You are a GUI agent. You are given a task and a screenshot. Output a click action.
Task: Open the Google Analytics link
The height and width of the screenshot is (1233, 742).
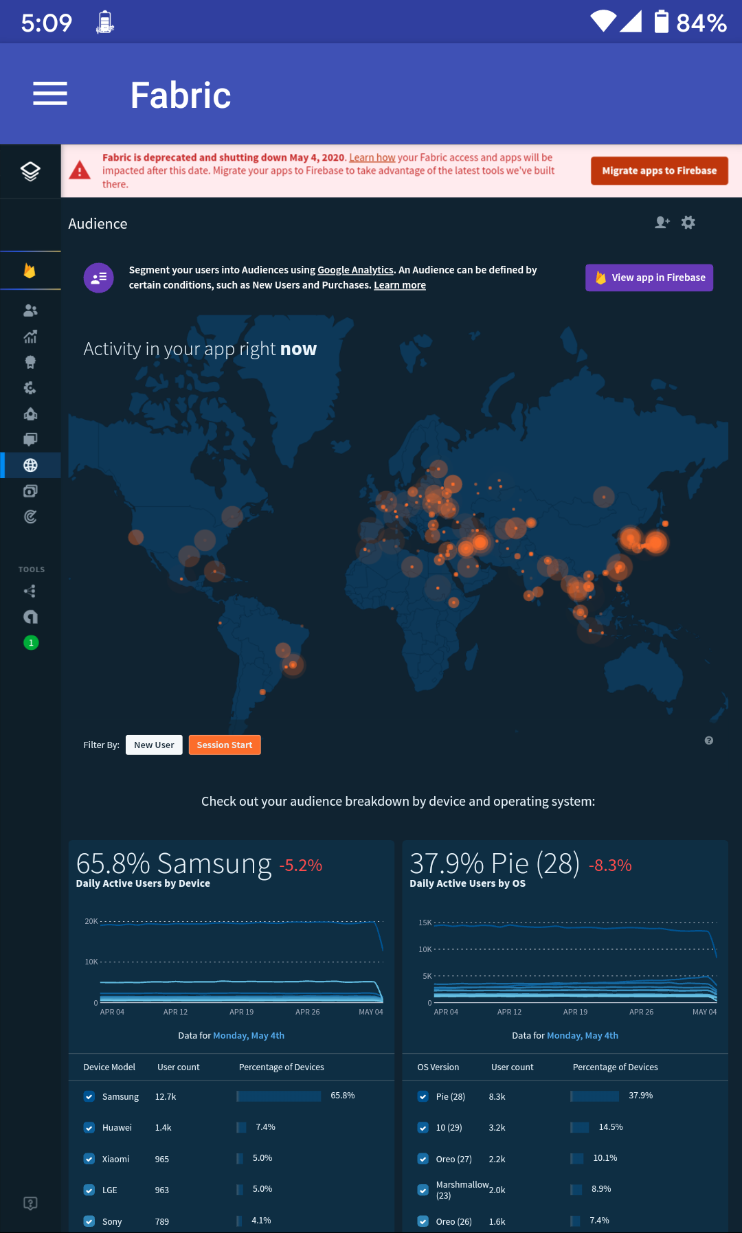pyautogui.click(x=355, y=270)
